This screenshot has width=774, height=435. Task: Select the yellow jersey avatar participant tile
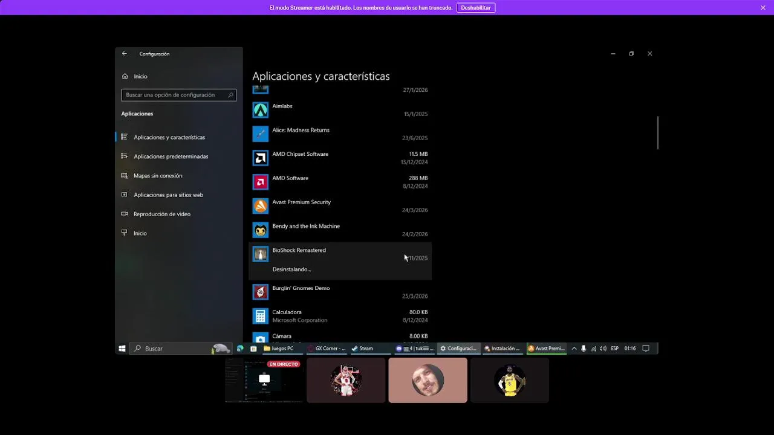(x=510, y=380)
